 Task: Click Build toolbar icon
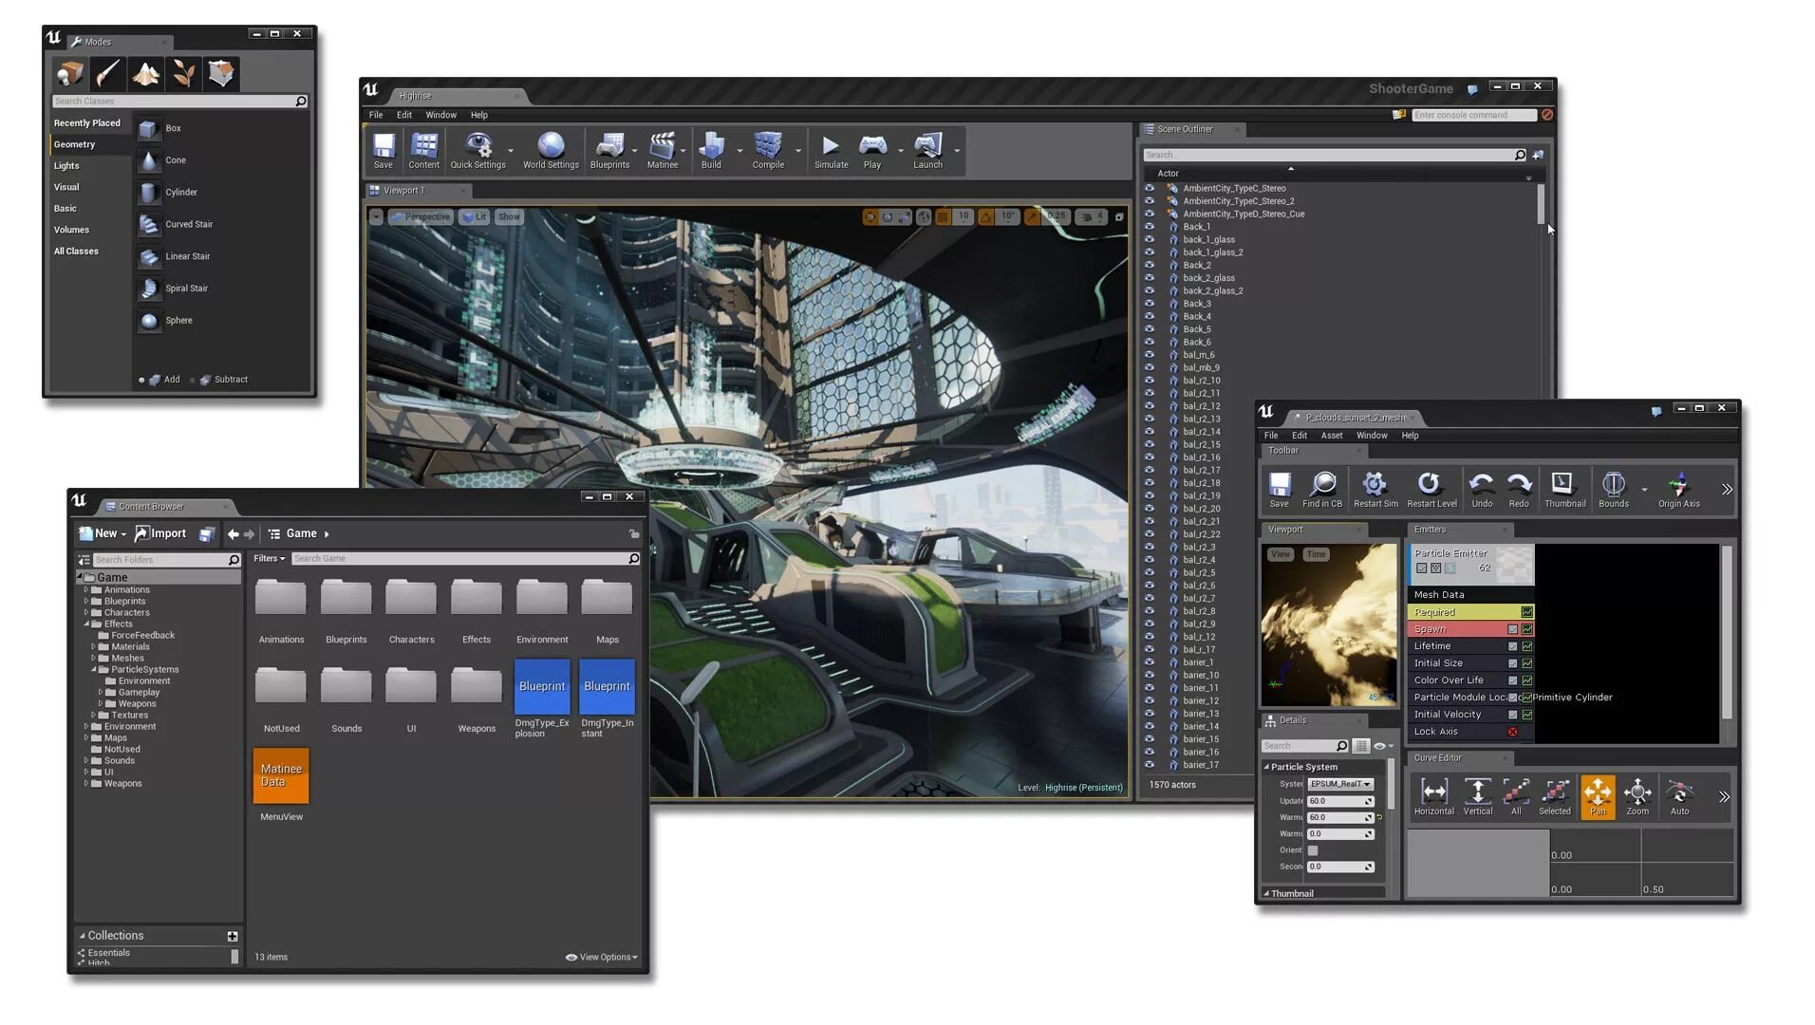pyautogui.click(x=711, y=151)
